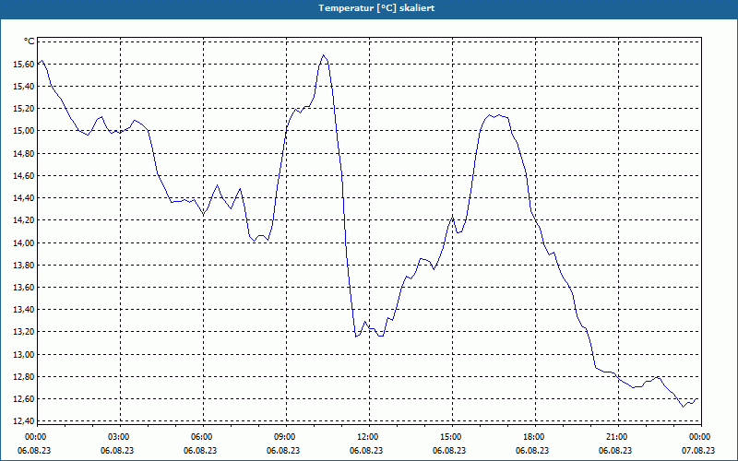
Task: Click the 00:00 label above 07.08.23
Action: point(699,437)
